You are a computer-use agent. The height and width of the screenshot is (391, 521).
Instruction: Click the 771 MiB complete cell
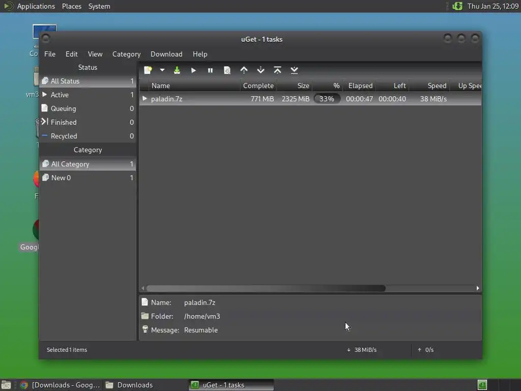point(262,99)
